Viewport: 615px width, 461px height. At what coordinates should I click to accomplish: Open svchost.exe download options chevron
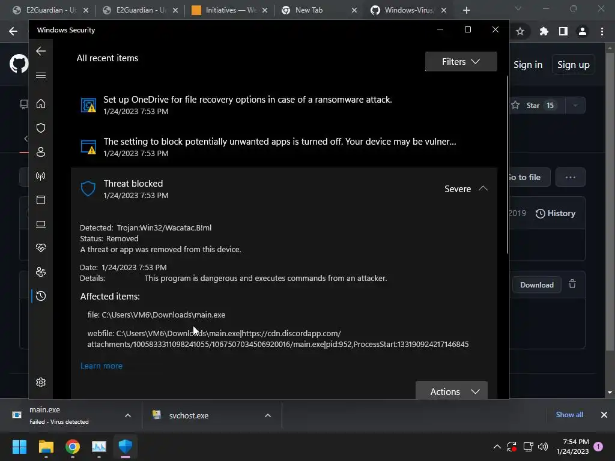coord(268,415)
